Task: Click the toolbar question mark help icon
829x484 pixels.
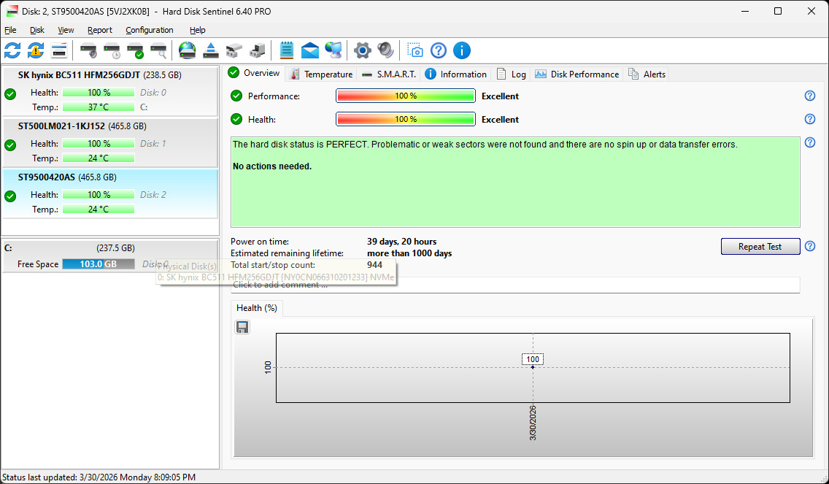Action: [439, 51]
